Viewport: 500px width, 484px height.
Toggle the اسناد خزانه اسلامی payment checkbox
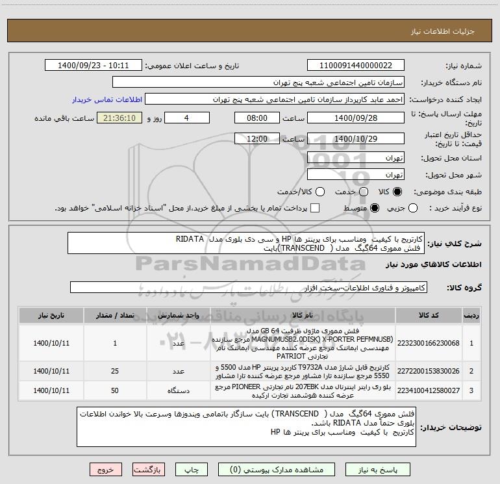point(315,208)
